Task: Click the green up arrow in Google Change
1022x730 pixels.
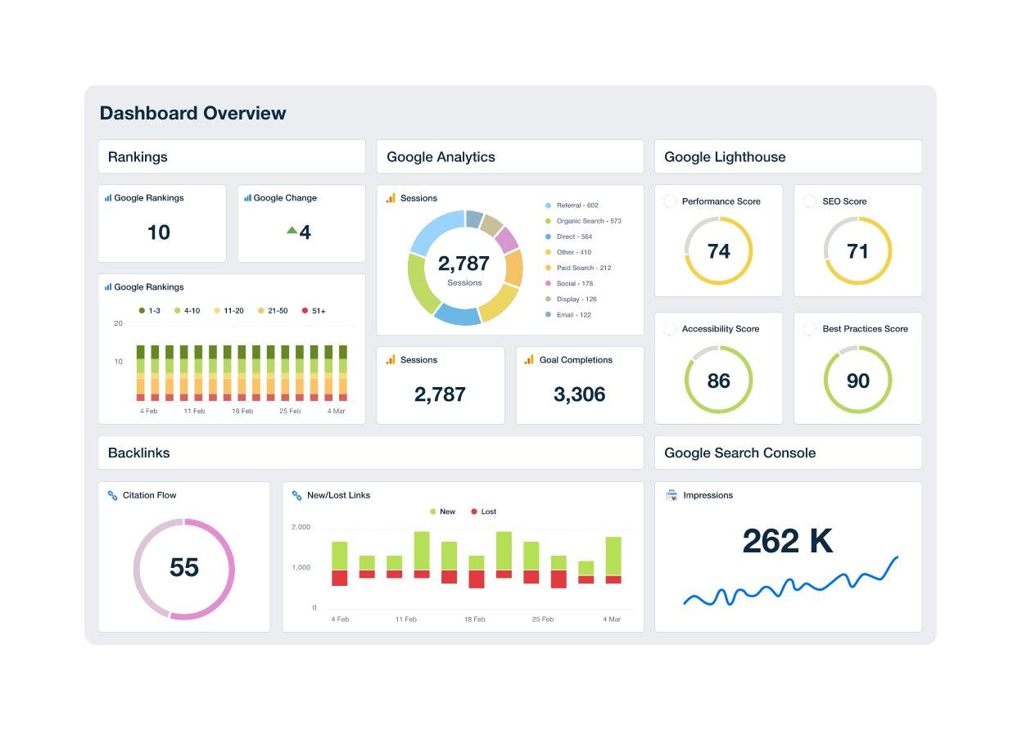Action: pos(292,231)
